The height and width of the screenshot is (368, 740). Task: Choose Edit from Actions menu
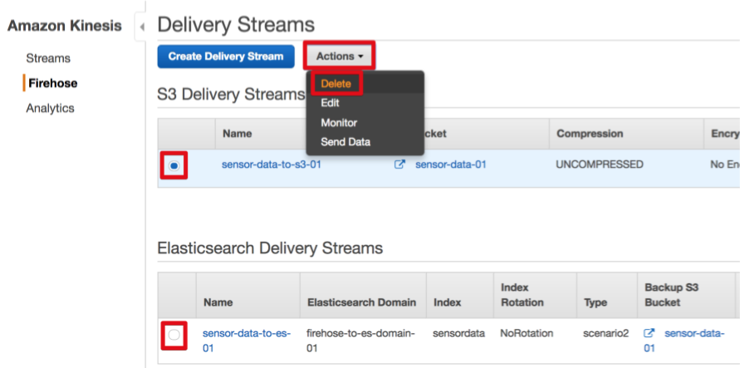tap(330, 103)
